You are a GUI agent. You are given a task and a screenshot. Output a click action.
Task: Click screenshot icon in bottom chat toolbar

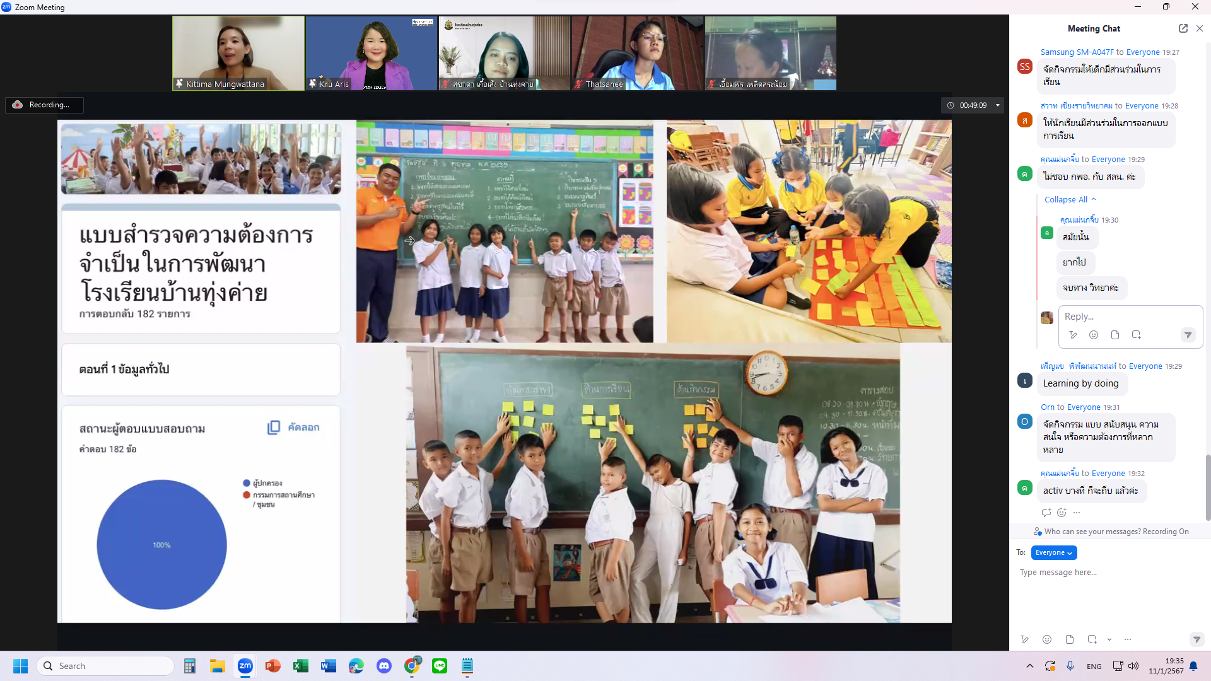[x=1092, y=639]
